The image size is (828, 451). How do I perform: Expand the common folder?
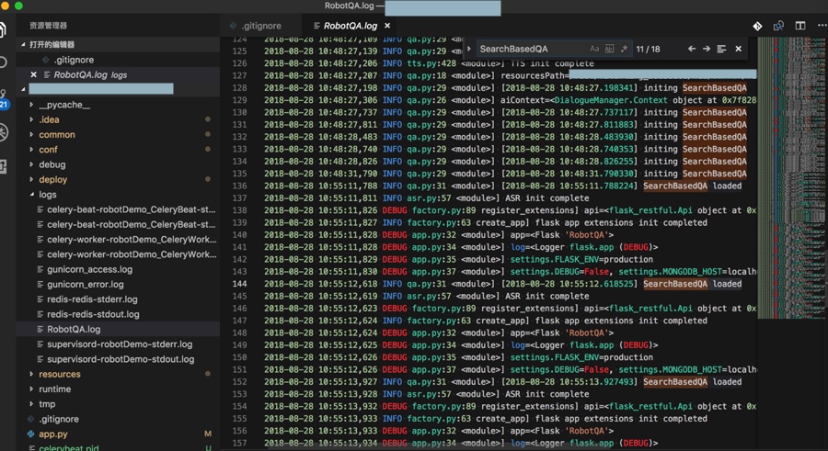[57, 134]
